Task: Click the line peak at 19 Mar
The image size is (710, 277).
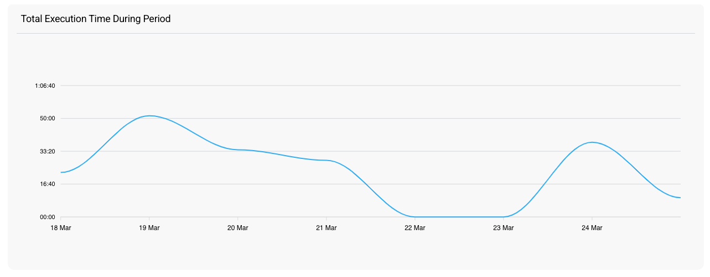Action: pos(149,116)
